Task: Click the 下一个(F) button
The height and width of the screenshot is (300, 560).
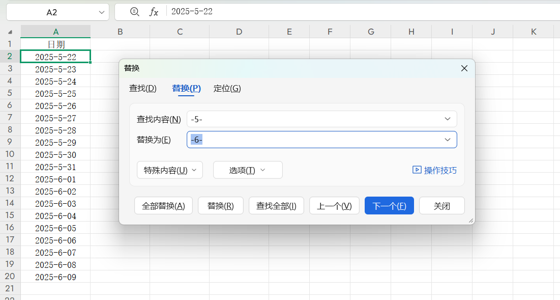Action: [389, 205]
